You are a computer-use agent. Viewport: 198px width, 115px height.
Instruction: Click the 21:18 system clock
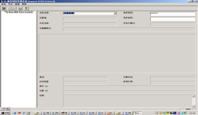(x=192, y=113)
